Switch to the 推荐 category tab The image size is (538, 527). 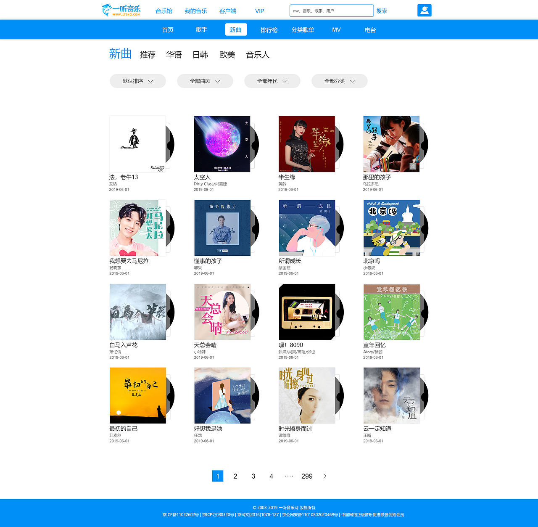tap(148, 55)
